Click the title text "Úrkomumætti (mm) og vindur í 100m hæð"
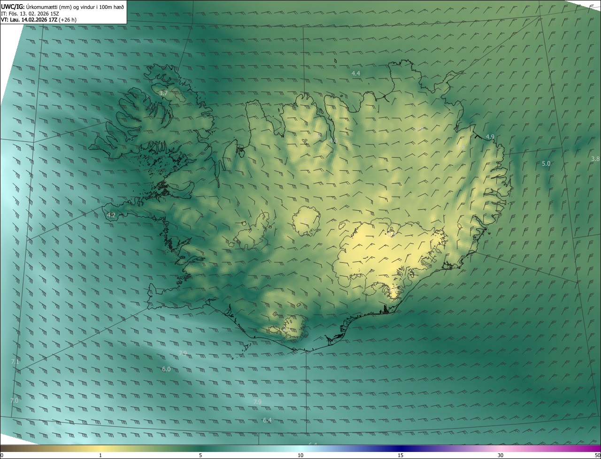 click(x=75, y=6)
